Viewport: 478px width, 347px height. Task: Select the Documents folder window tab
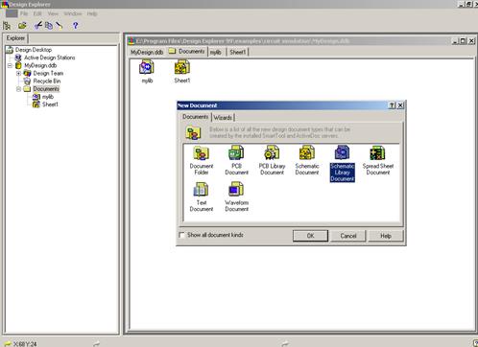pos(187,52)
